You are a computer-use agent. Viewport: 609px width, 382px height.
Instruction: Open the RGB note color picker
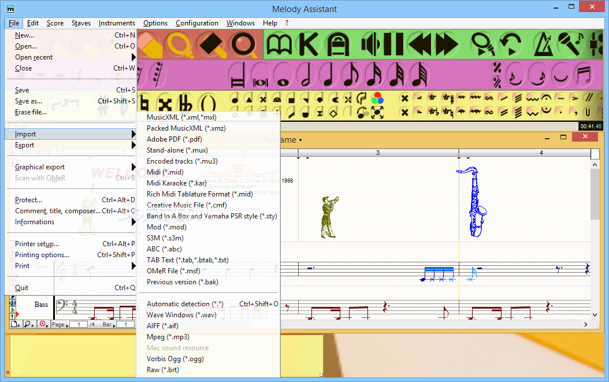click(x=377, y=98)
